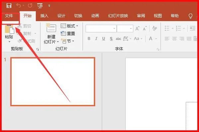The width and height of the screenshot is (199, 132).
Task: Expand the 新建幻灯片 dropdown
Action: (58, 42)
